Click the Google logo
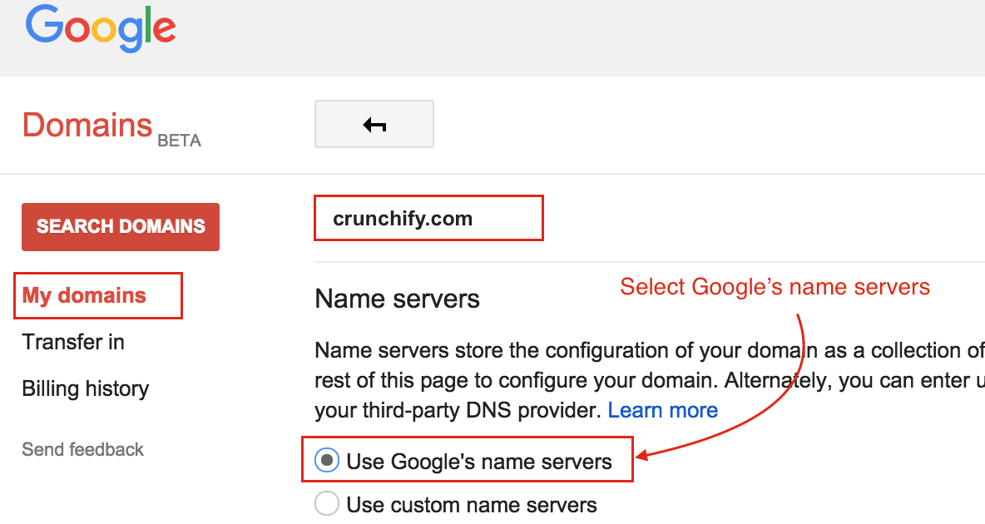Image resolution: width=985 pixels, height=524 pixels. (x=101, y=28)
